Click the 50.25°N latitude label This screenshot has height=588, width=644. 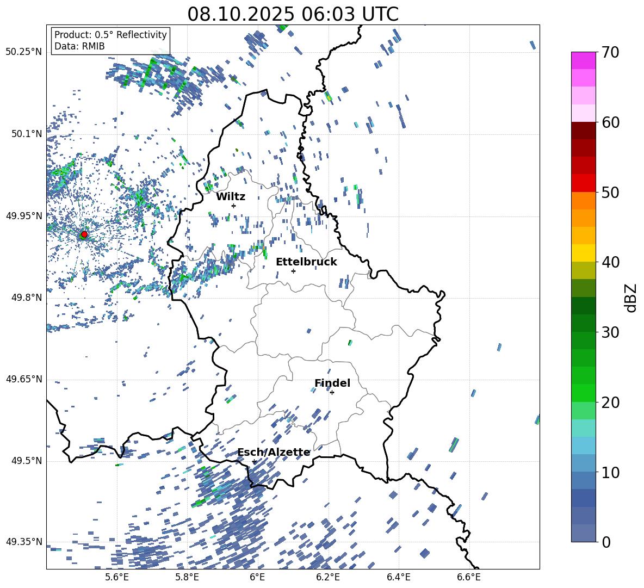pos(24,52)
